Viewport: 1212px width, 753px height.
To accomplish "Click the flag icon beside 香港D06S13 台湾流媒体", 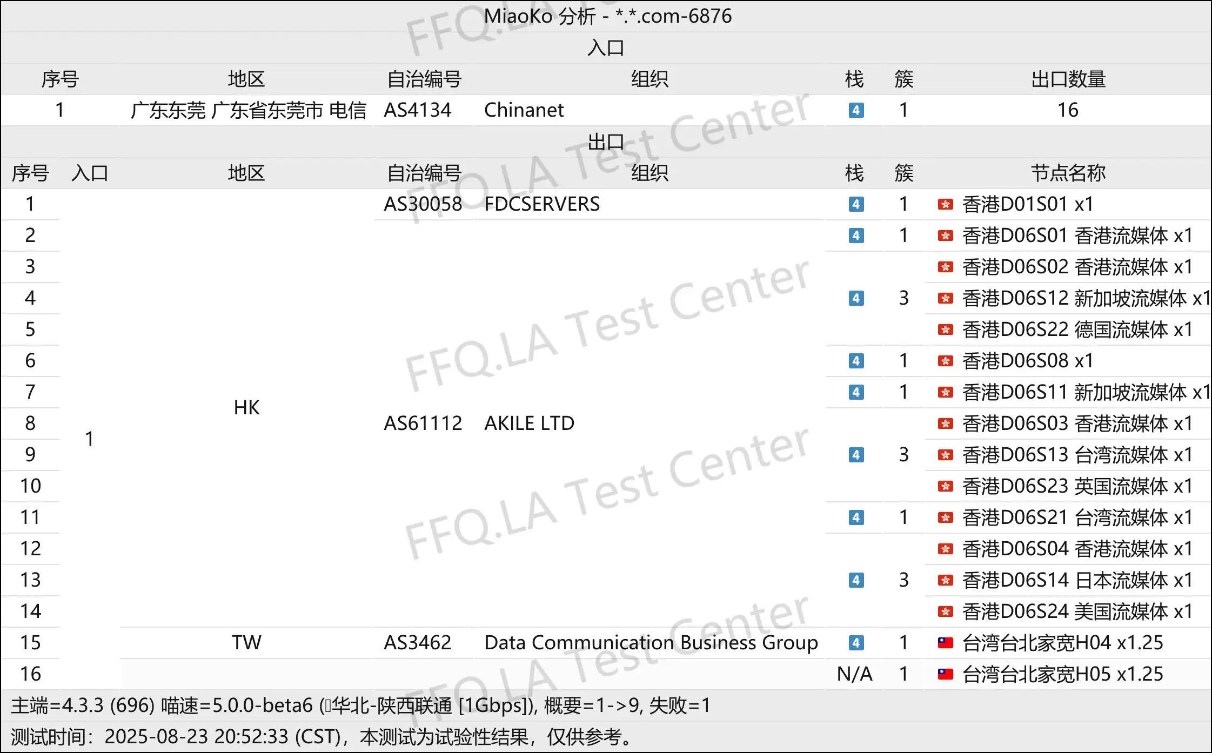I will [945, 455].
